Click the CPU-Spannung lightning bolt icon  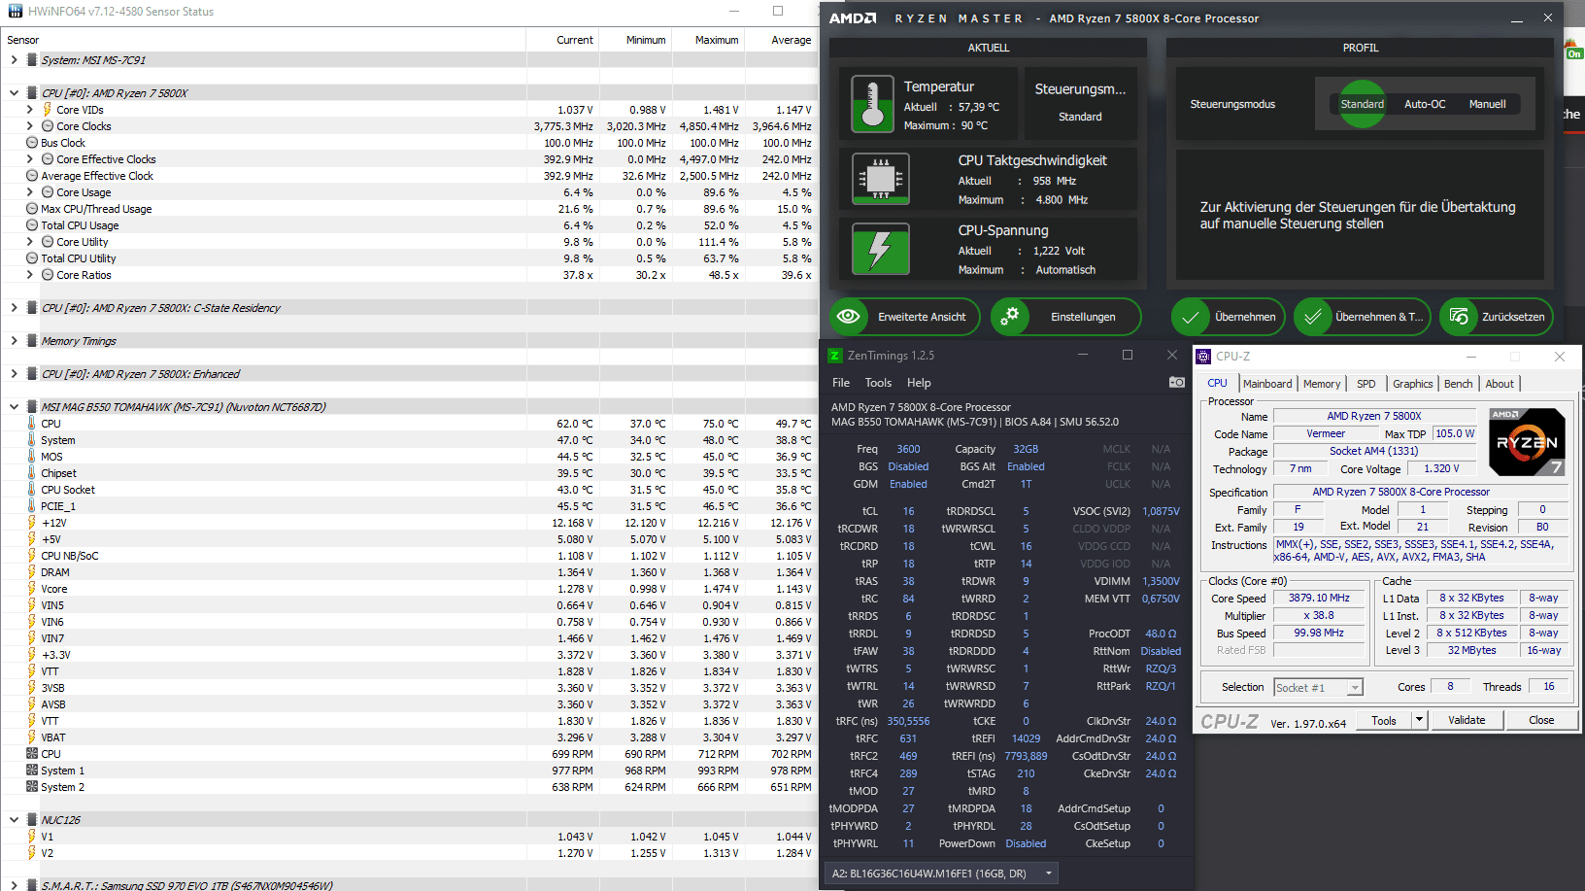880,250
